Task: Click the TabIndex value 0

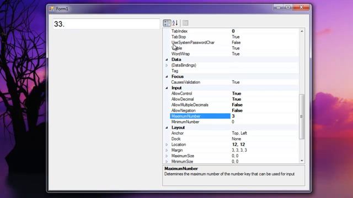Action: [x=233, y=31]
